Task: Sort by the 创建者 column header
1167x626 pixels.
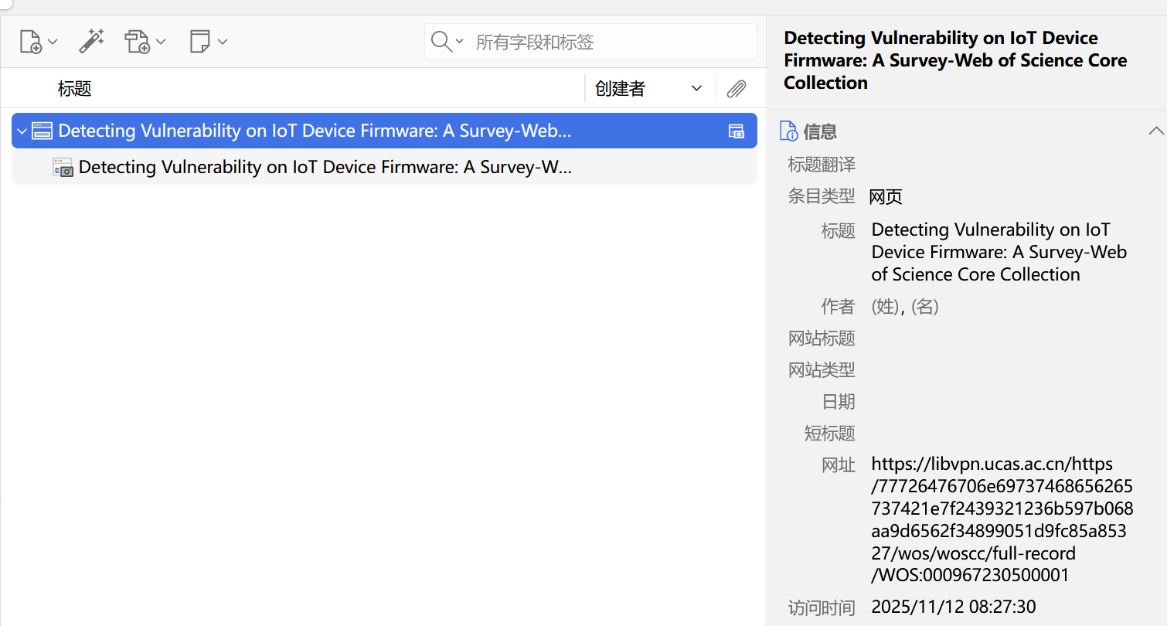Action: [620, 89]
